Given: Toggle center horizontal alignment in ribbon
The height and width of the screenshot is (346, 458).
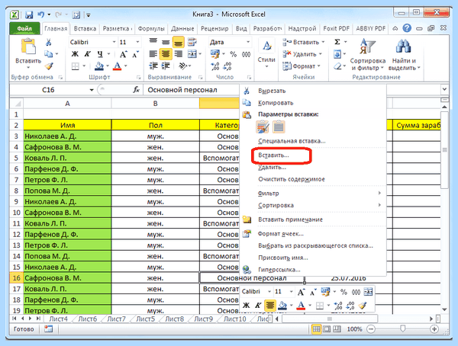Looking at the screenshot, I should point(166,54).
